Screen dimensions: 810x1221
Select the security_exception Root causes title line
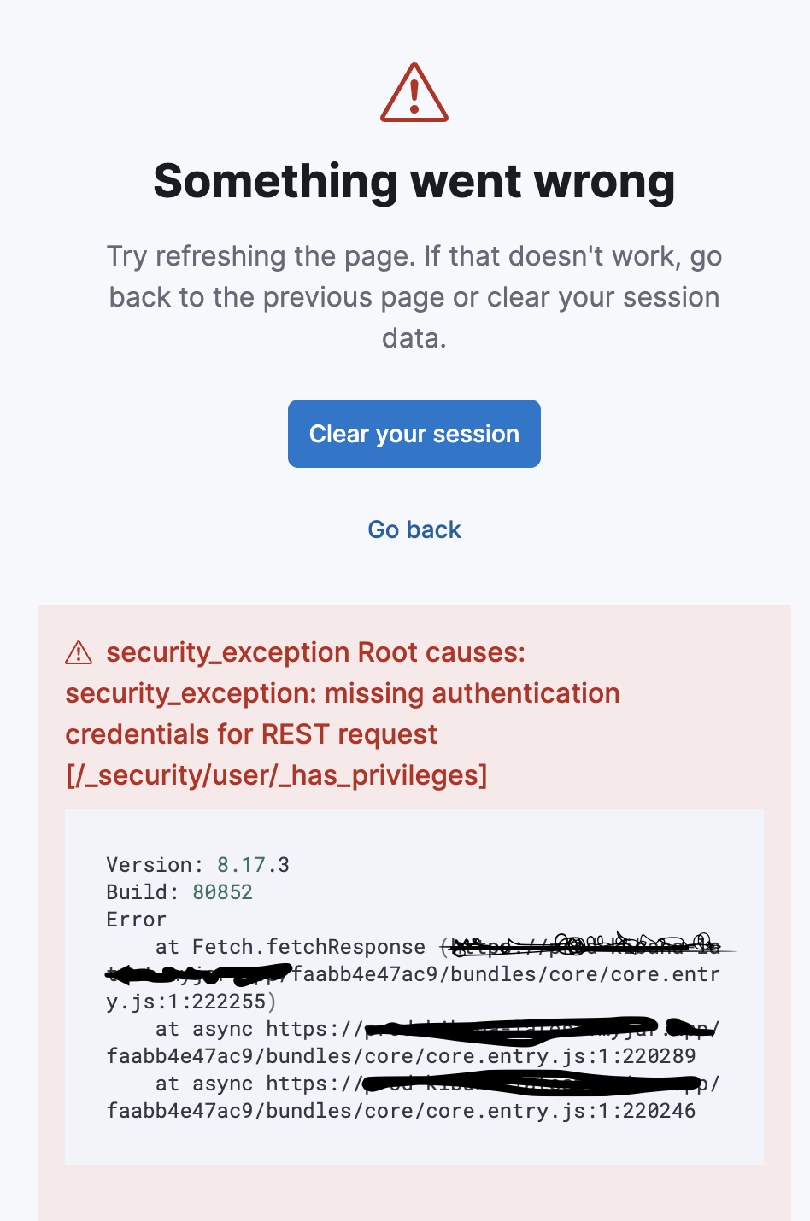[315, 652]
